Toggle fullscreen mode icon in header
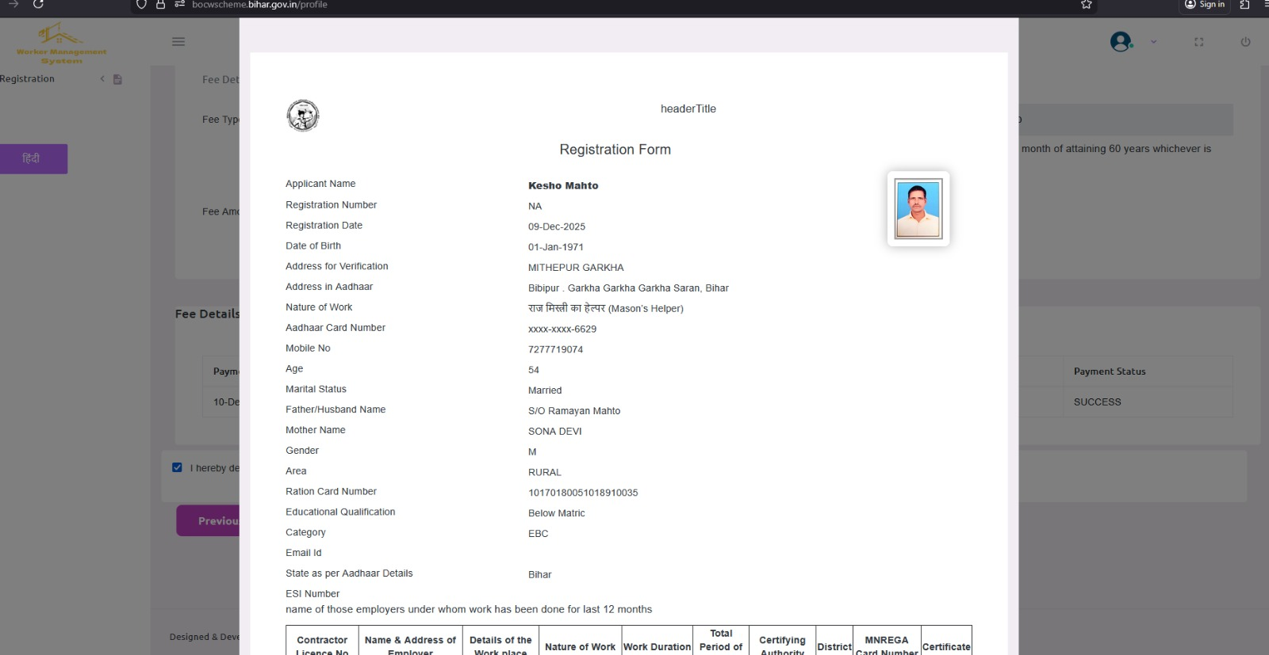The width and height of the screenshot is (1269, 655). coord(1198,42)
